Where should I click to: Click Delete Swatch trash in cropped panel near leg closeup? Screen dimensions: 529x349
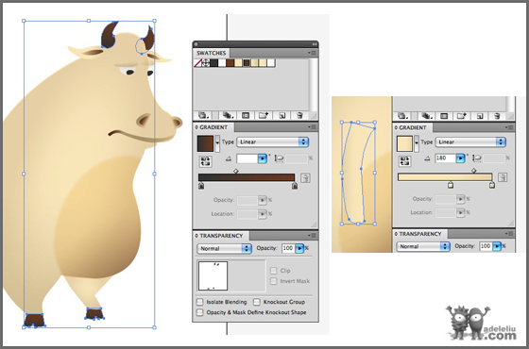tap(497, 116)
